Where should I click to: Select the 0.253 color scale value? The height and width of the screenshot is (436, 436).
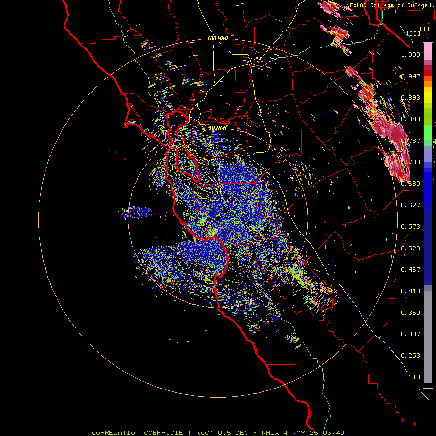point(410,356)
